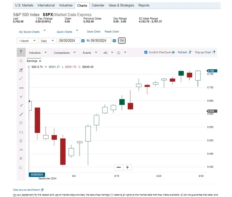232x197 pixels.
Task: Select the Fibonacci arc tool
Action: 21,150
